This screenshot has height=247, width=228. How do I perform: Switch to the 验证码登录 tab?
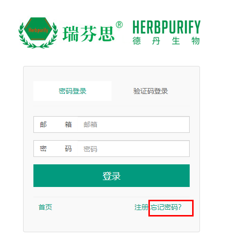150,91
